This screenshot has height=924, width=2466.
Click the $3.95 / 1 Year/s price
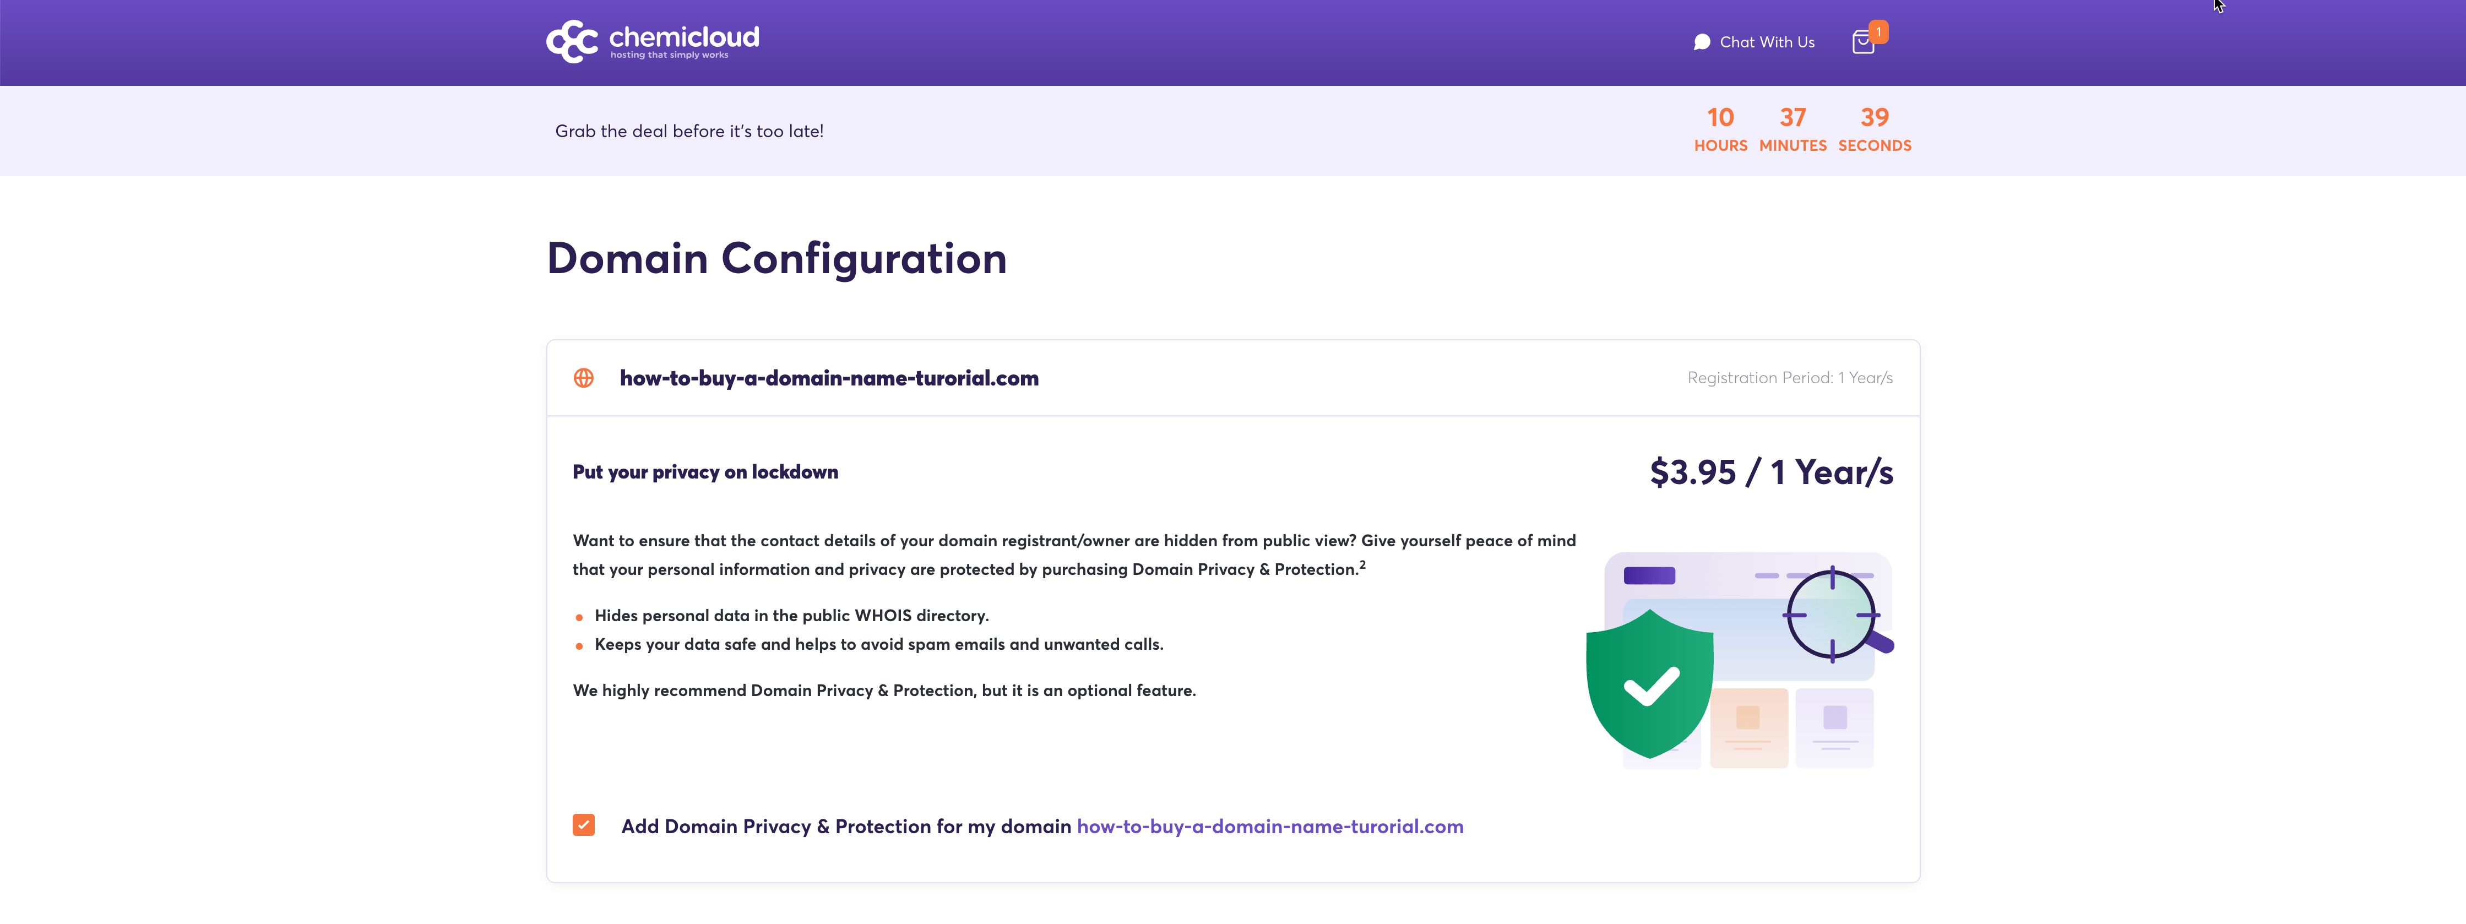click(x=1771, y=471)
